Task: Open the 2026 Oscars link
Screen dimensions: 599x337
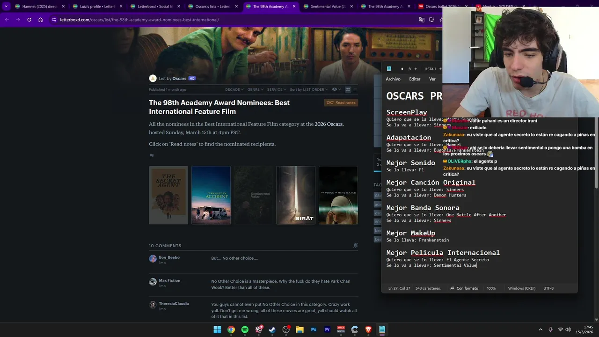Action: coord(329,124)
